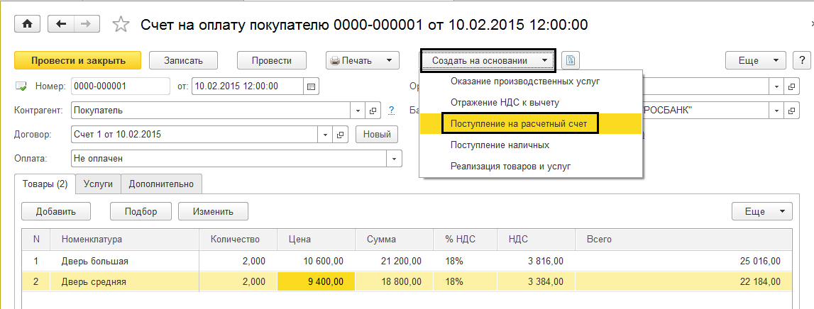The height and width of the screenshot is (309, 814).
Task: Choose Поступление наличных menu item
Action: 531,145
